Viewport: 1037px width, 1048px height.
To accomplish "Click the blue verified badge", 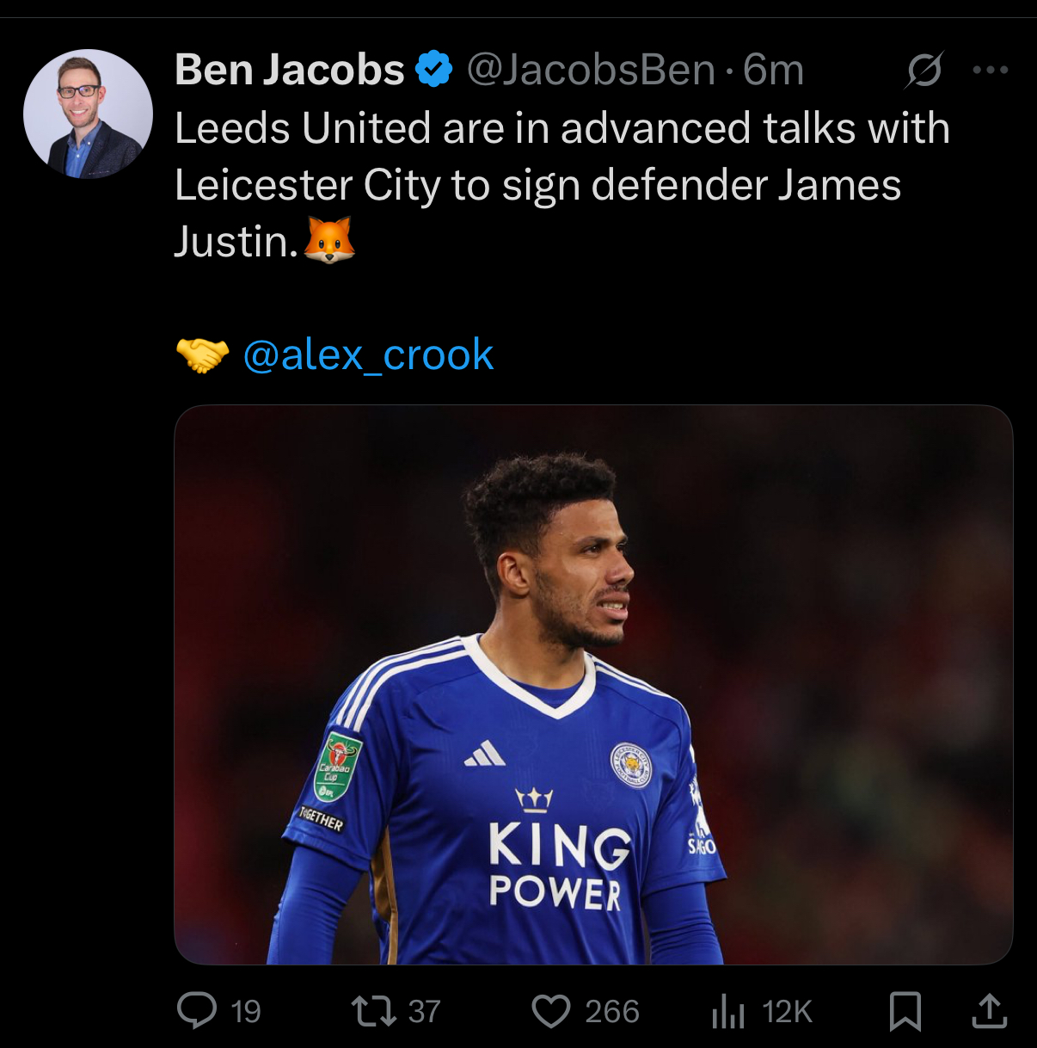I will (x=434, y=70).
